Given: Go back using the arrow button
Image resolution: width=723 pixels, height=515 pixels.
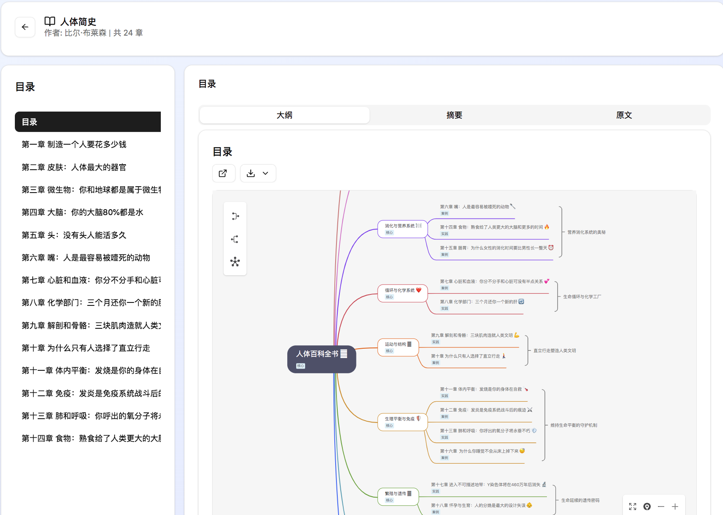Looking at the screenshot, I should (25, 27).
